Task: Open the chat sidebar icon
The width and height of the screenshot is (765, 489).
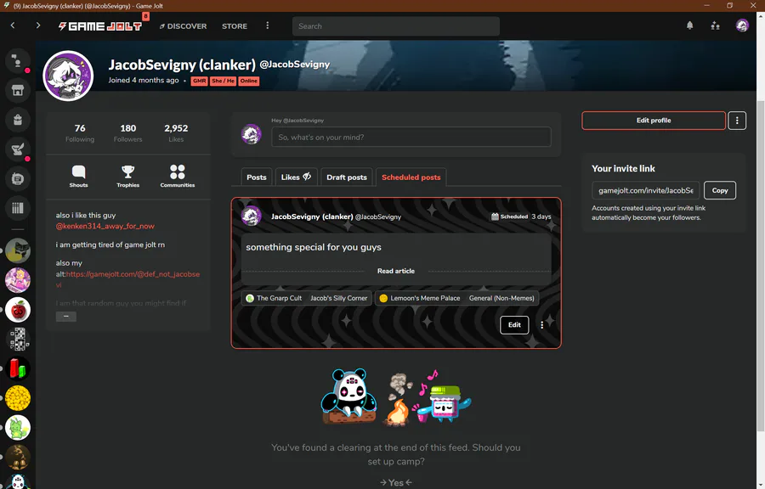Action: [18, 60]
